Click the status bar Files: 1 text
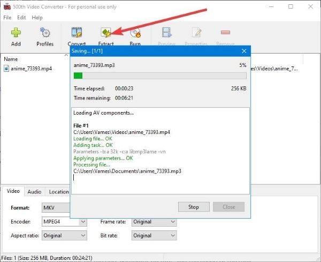This screenshot has height=262, width=321. (47, 258)
